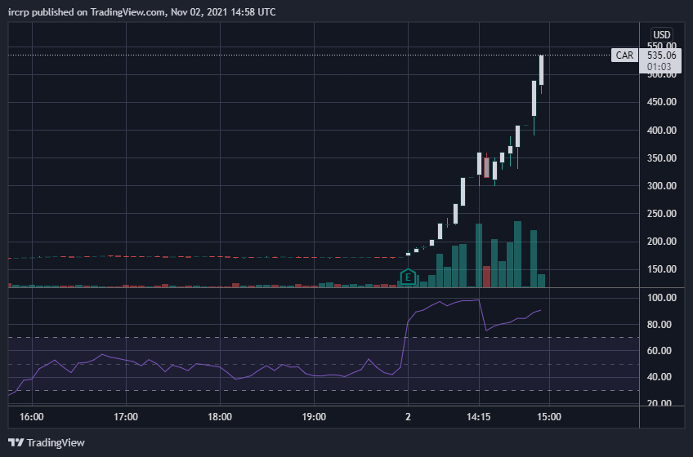
Task: Click the current price 535.06 label
Action: (661, 55)
